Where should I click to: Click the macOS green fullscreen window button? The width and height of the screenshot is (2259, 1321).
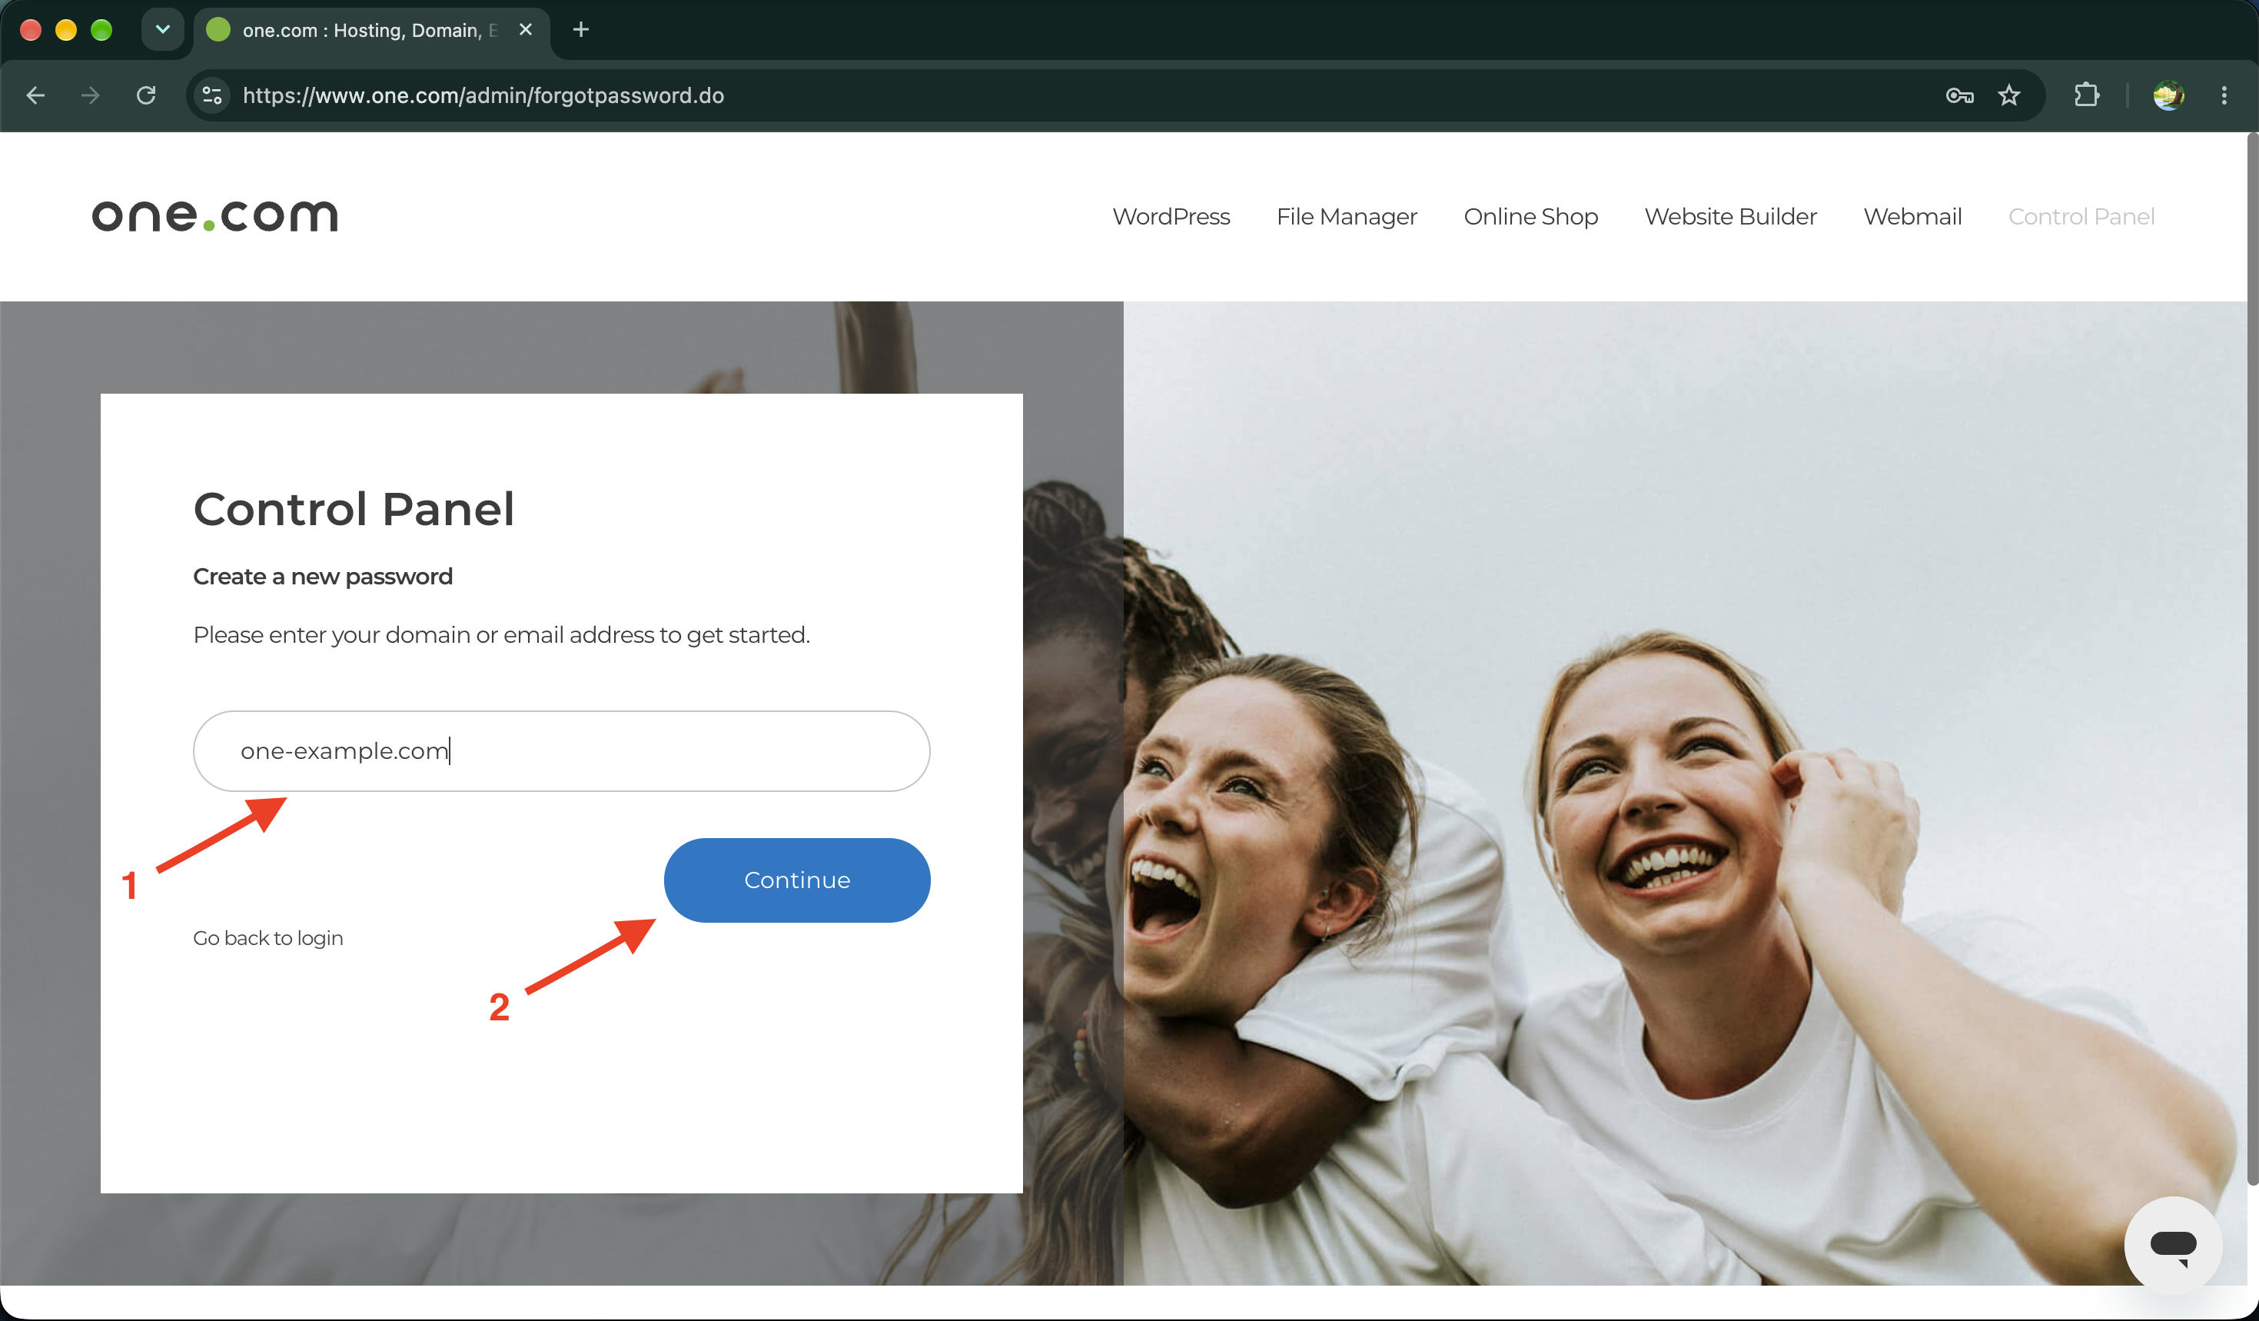(x=101, y=29)
